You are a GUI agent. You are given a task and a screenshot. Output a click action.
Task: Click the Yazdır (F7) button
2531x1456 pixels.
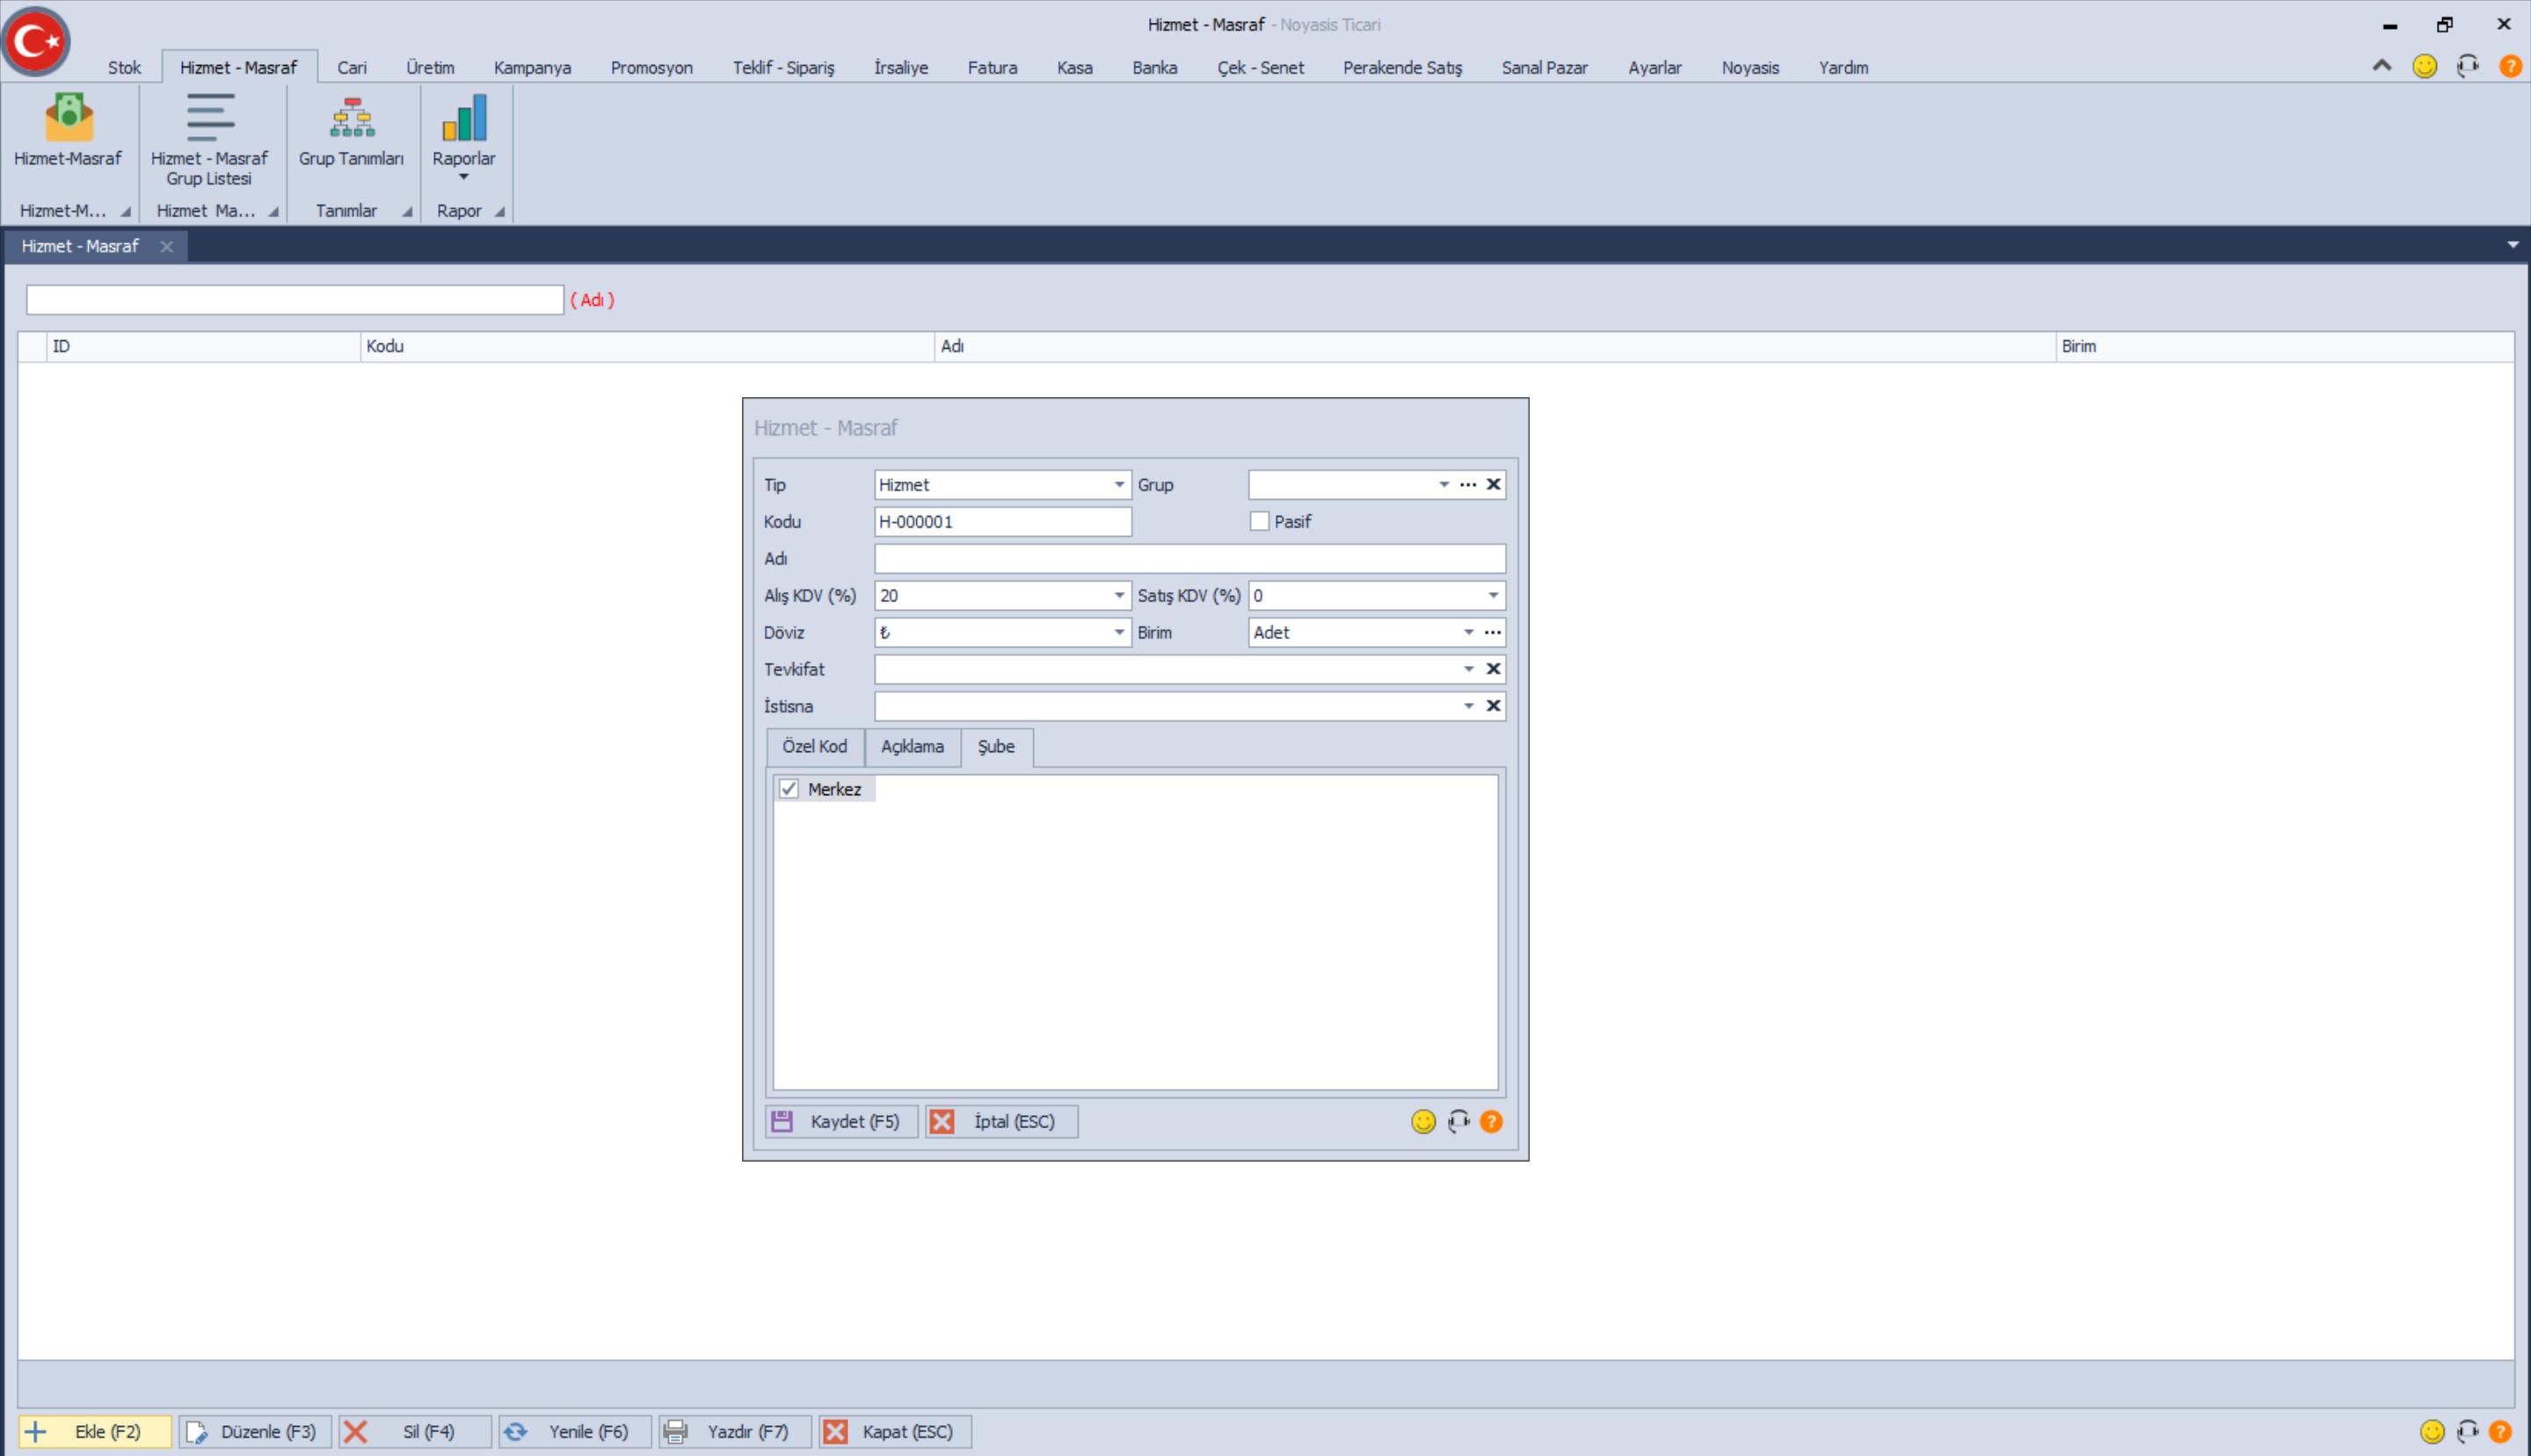(735, 1431)
